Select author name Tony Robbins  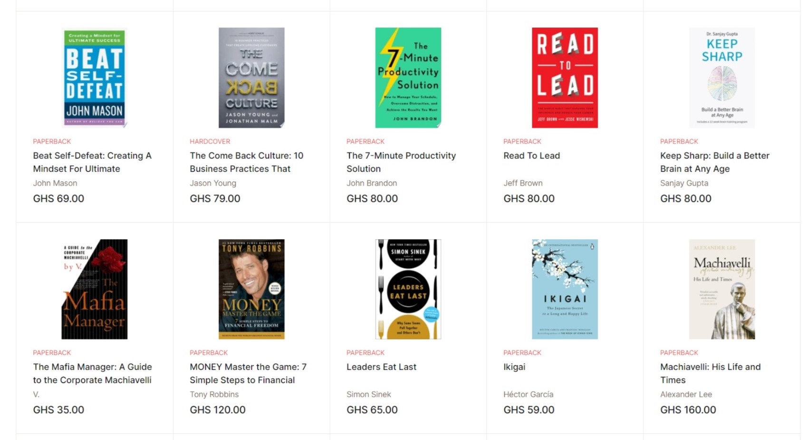(214, 394)
